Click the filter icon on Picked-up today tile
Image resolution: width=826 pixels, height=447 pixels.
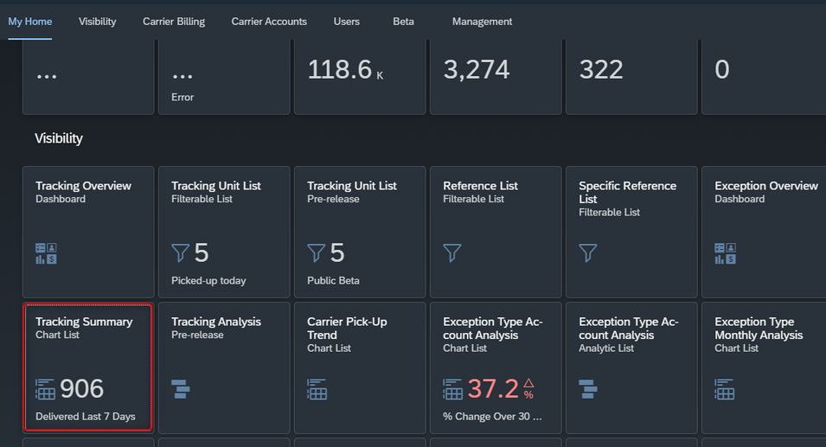[x=180, y=252]
